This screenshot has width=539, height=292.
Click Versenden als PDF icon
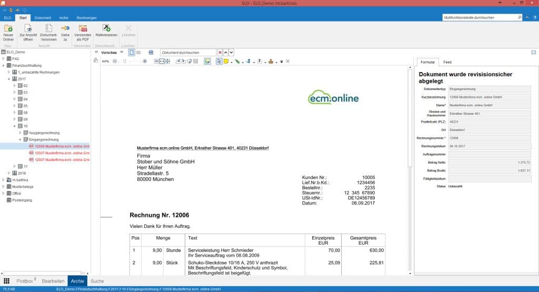coord(83,28)
